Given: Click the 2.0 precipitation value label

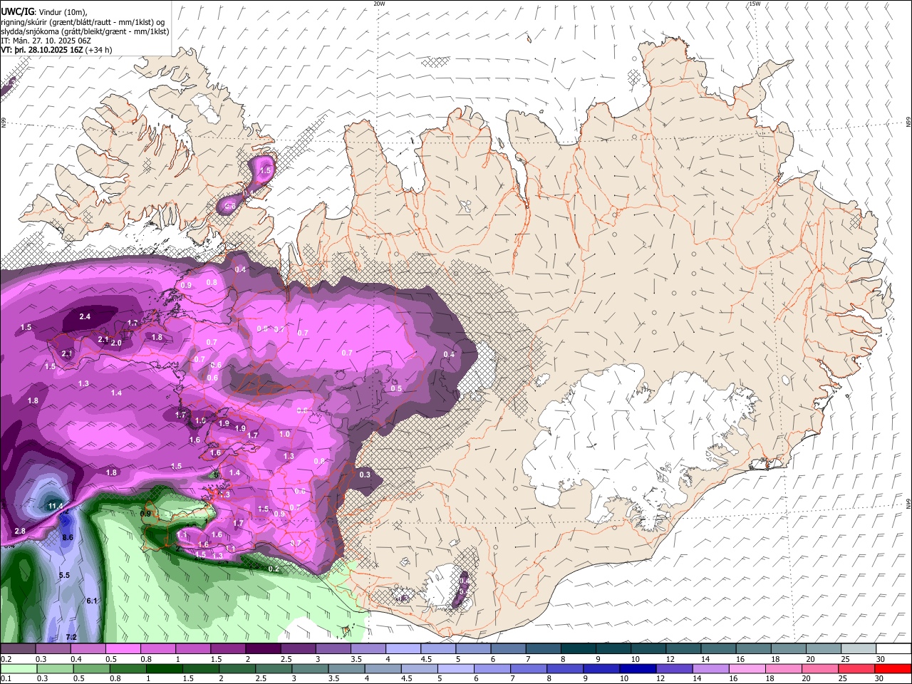Looking at the screenshot, I should pyautogui.click(x=117, y=343).
